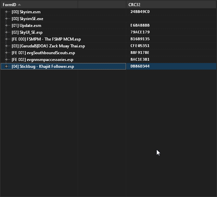The width and height of the screenshot is (217, 197).
Task: Expand the [00] Skyrim.esm tree node
Action: pos(6,12)
